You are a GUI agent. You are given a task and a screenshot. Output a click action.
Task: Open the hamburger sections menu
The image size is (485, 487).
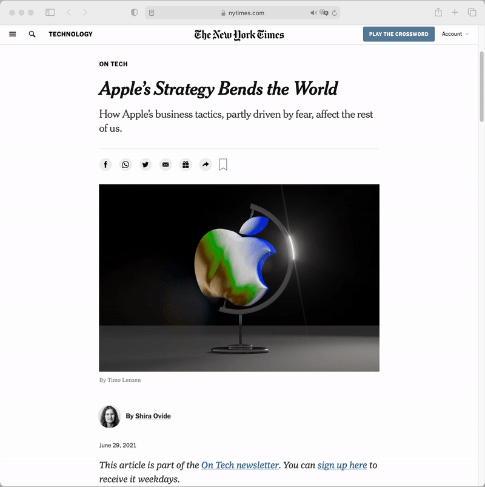click(x=12, y=34)
